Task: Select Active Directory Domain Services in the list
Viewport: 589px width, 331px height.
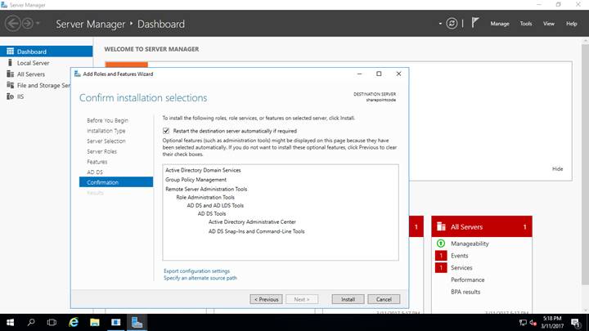Action: (x=203, y=170)
